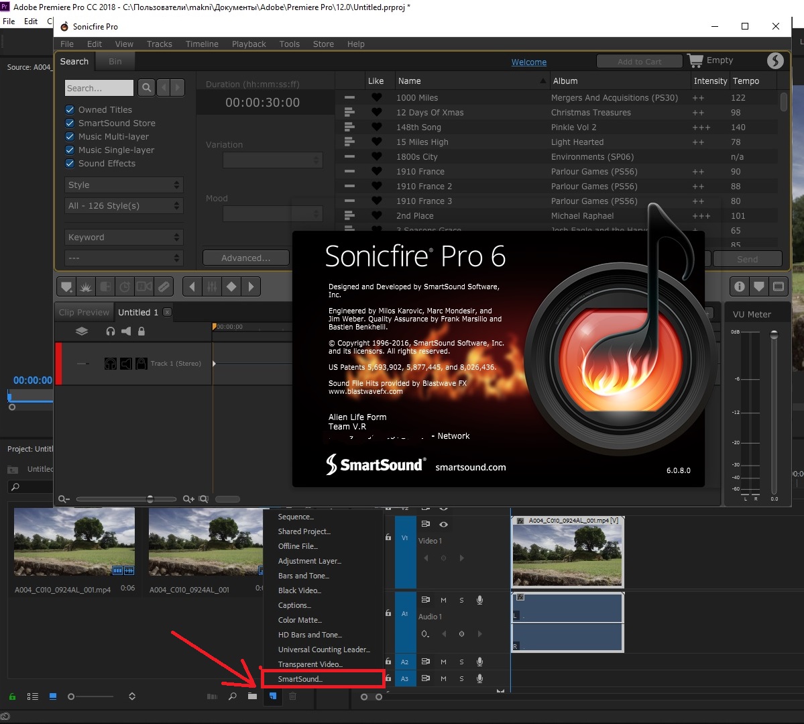Switch to the Bin tab
Viewport: 804px width, 724px height.
tap(115, 61)
